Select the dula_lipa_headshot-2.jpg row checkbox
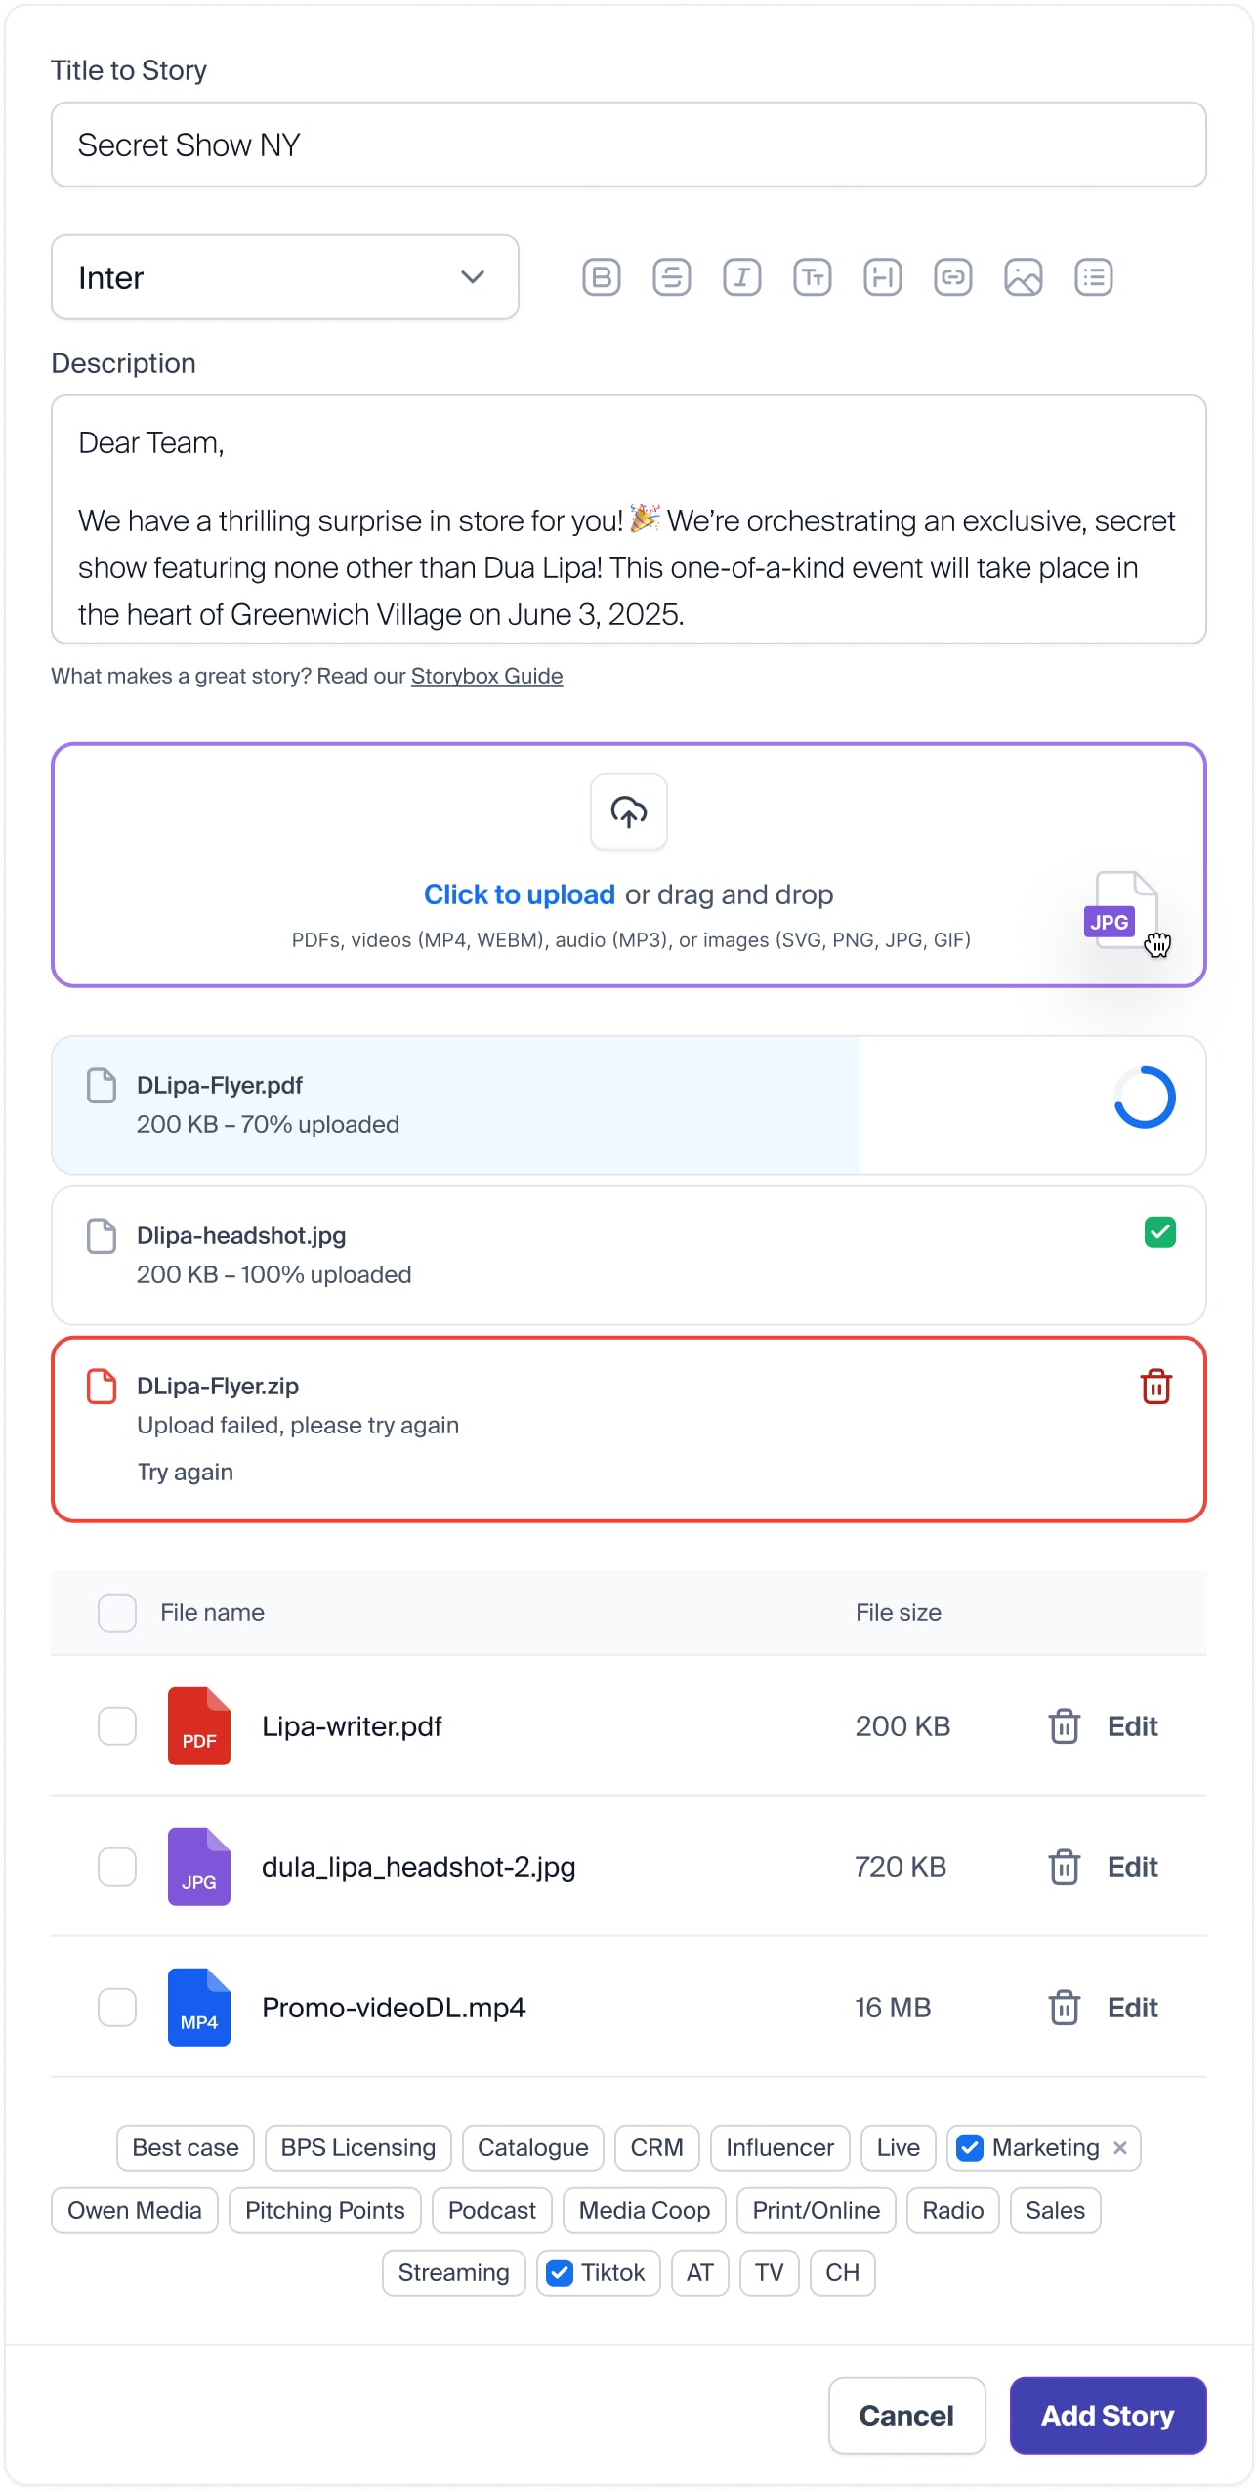Screen dimensions: 1258x2491 [117, 1867]
